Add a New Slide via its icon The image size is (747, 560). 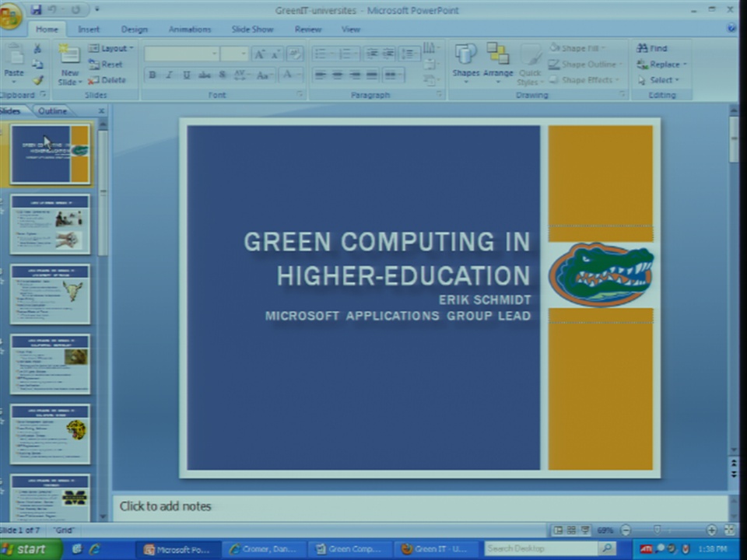(69, 54)
